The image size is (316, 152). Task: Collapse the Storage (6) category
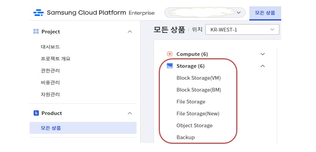click(262, 66)
